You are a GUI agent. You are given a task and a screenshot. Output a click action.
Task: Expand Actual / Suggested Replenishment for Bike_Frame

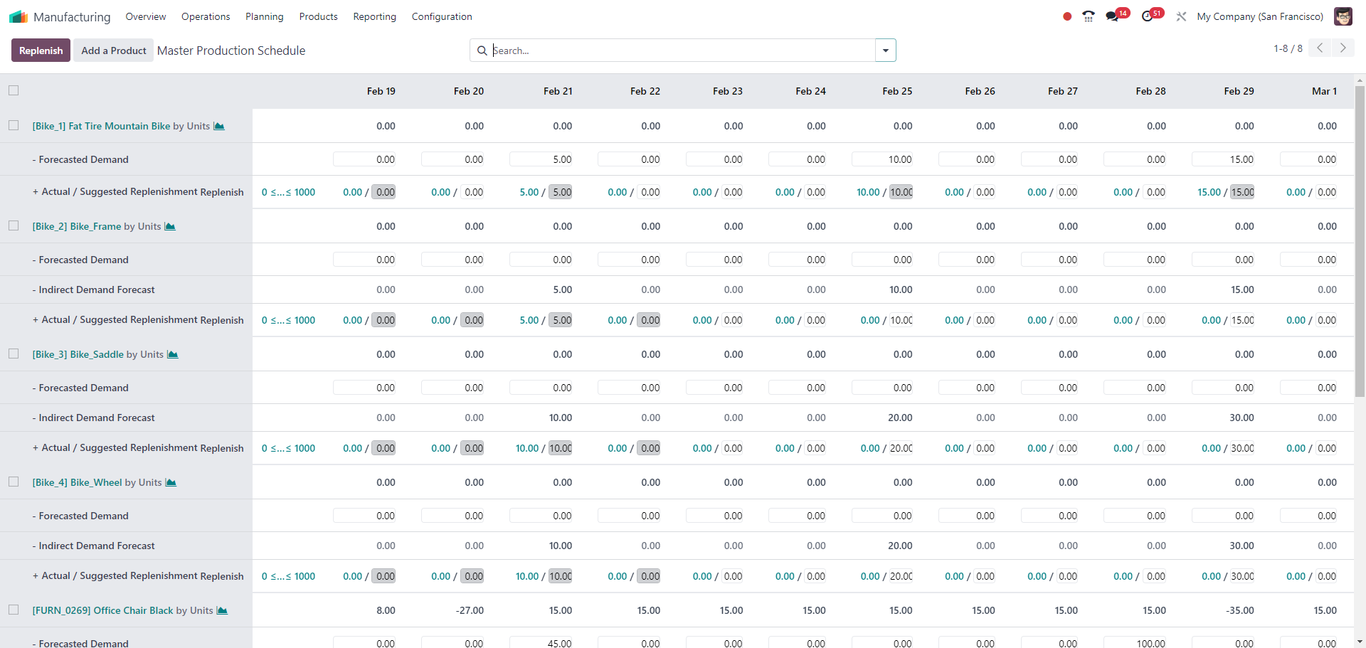coord(115,320)
